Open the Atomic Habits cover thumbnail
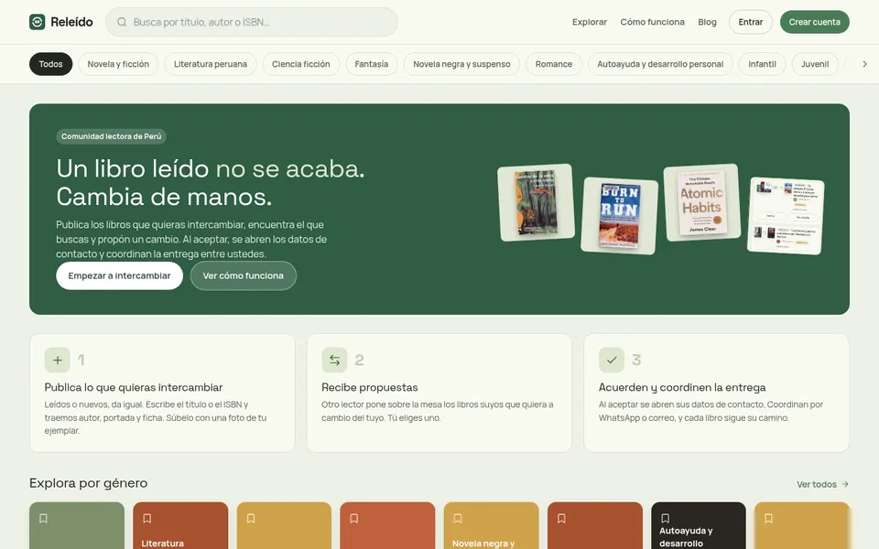Viewport: 879px width, 549px height. 702,202
